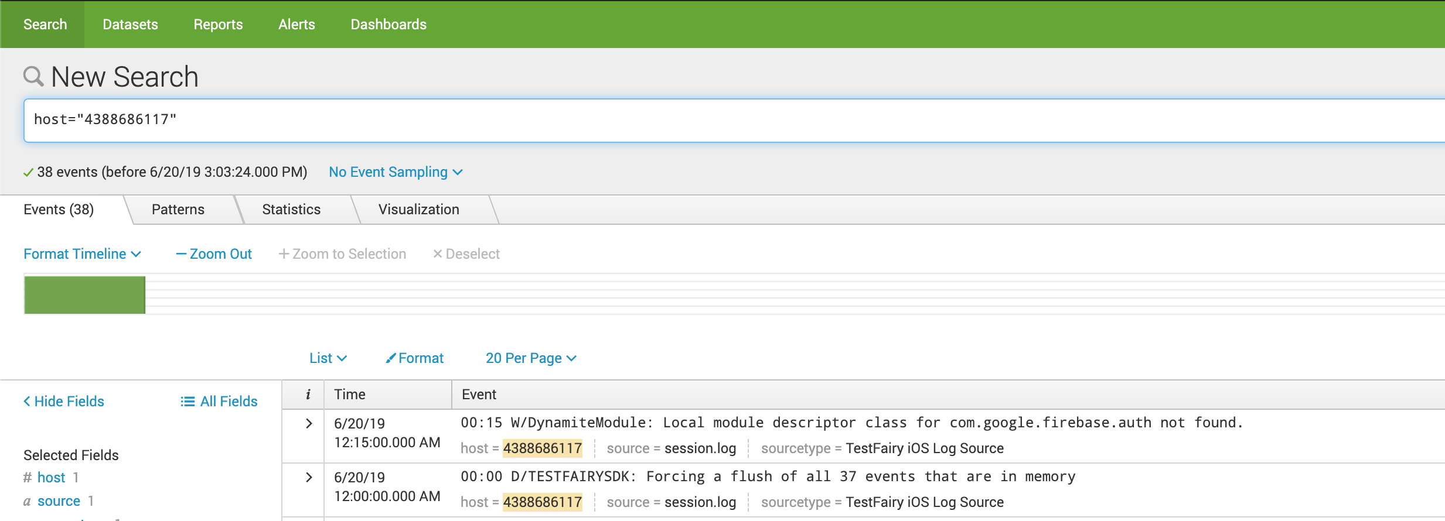Click the magnifying glass search icon
The height and width of the screenshot is (521, 1445).
click(x=33, y=77)
